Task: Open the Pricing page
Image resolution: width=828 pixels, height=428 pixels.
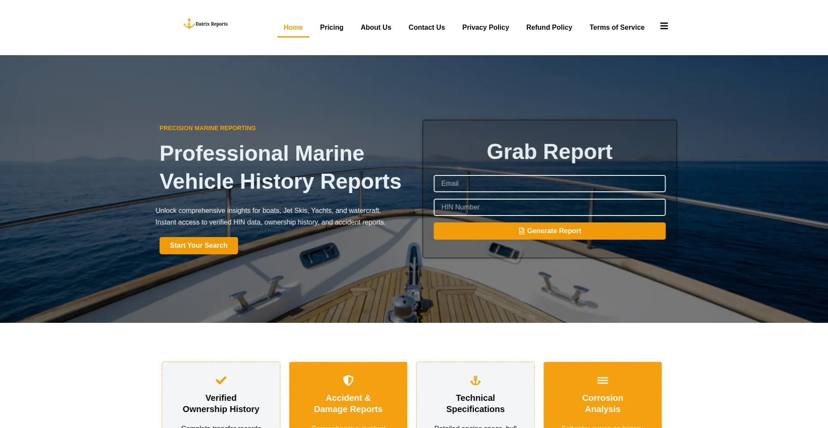Action: point(332,27)
